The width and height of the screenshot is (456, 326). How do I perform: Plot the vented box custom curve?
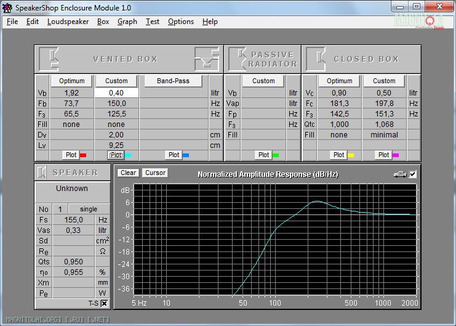[116, 155]
